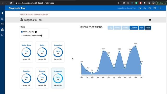
Task: Click the Diagnostic Tool header title
Action: pyautogui.click(x=17, y=8)
